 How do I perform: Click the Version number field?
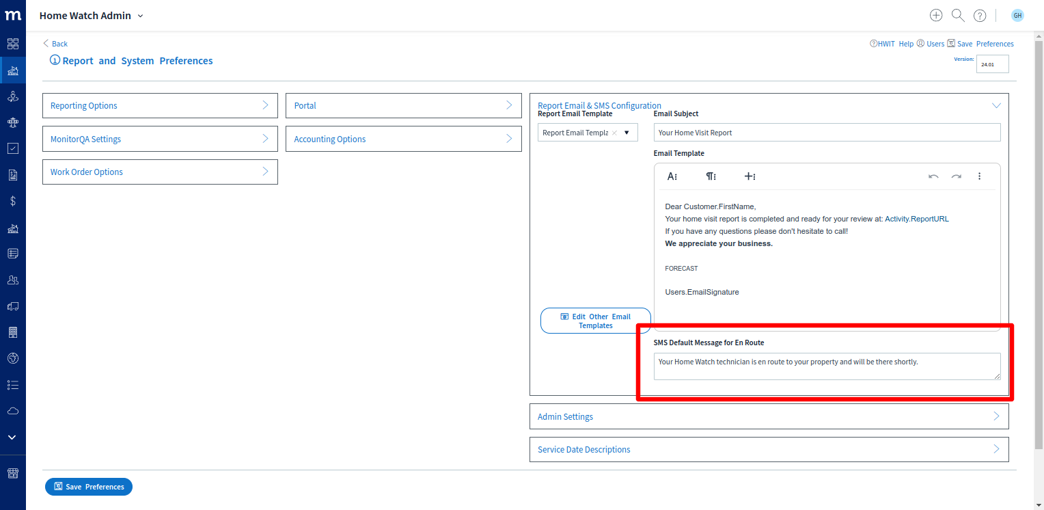(993, 64)
